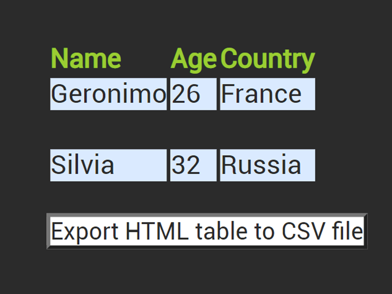Select the first row name field

point(108,94)
